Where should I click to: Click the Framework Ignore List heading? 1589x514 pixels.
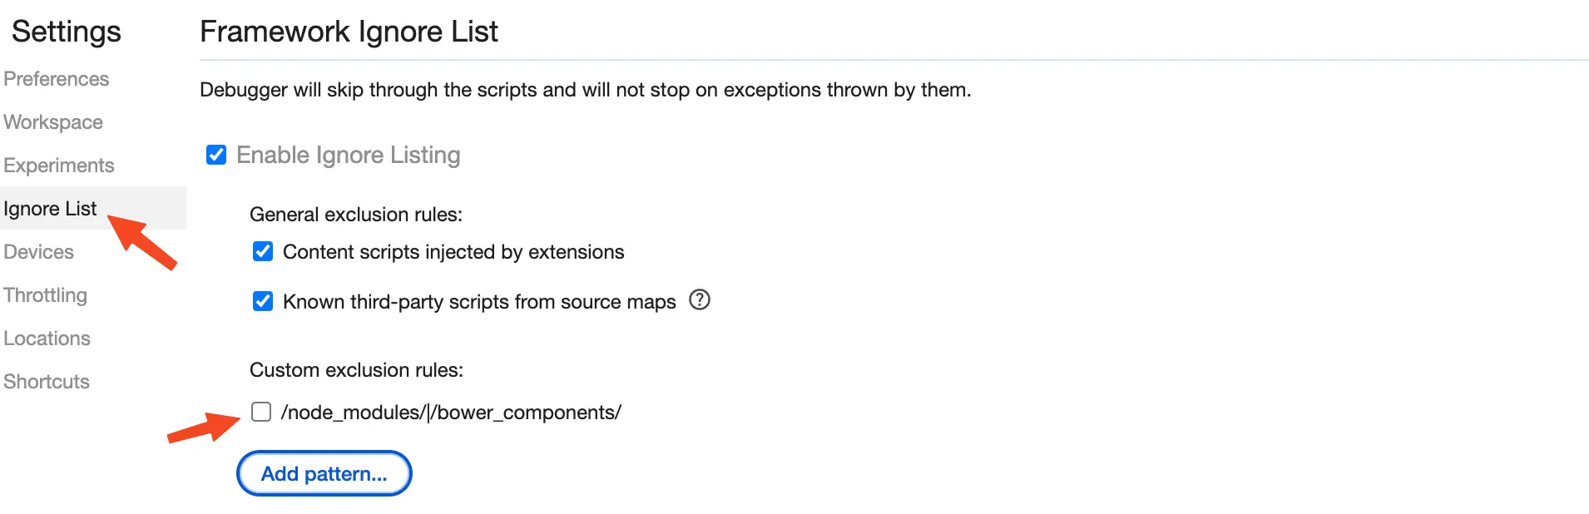tap(349, 32)
